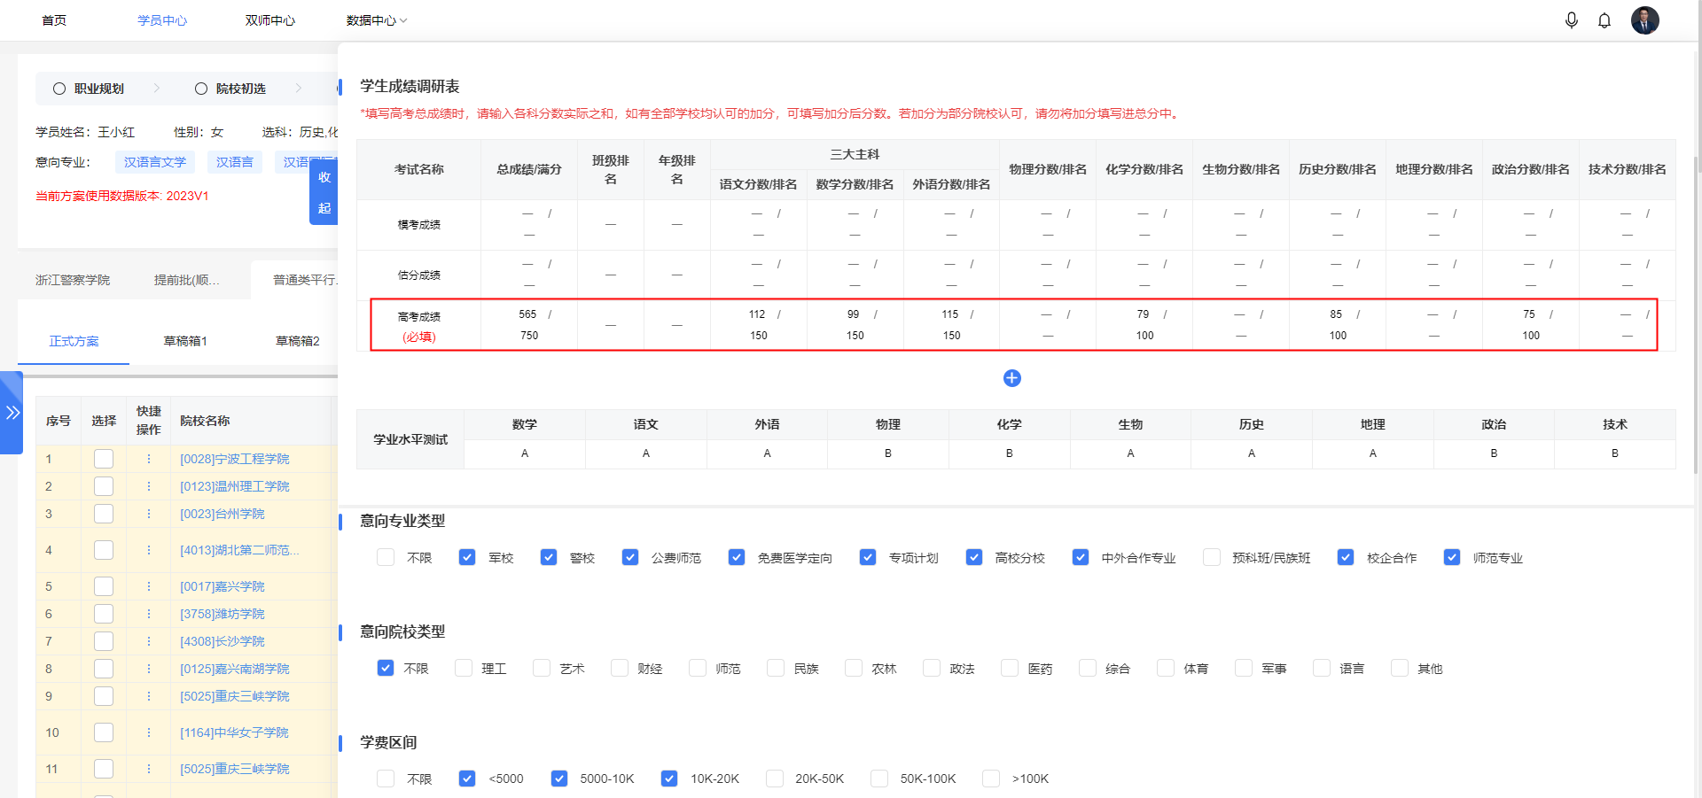Switch to the 草稿箱1 tab

tap(184, 340)
